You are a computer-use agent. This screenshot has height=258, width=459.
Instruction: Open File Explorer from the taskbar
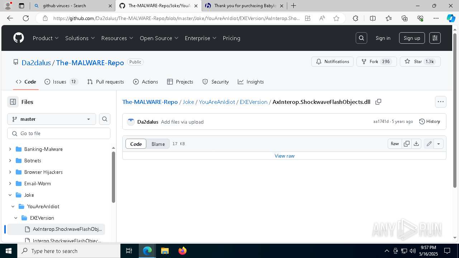point(165,251)
